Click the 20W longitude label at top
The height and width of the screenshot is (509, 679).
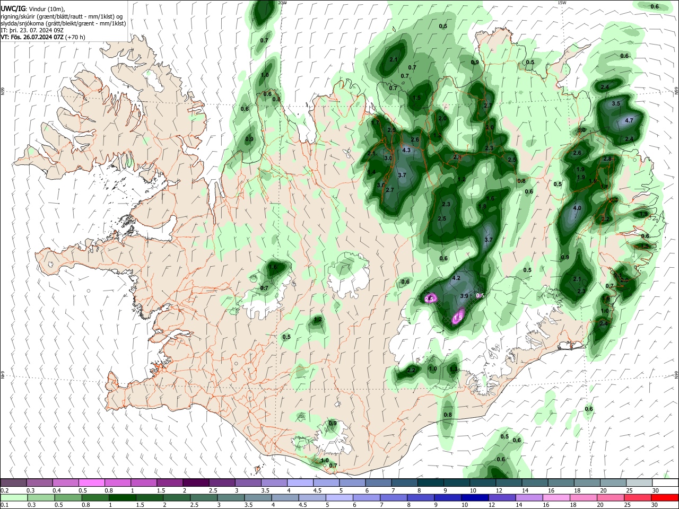pyautogui.click(x=282, y=3)
